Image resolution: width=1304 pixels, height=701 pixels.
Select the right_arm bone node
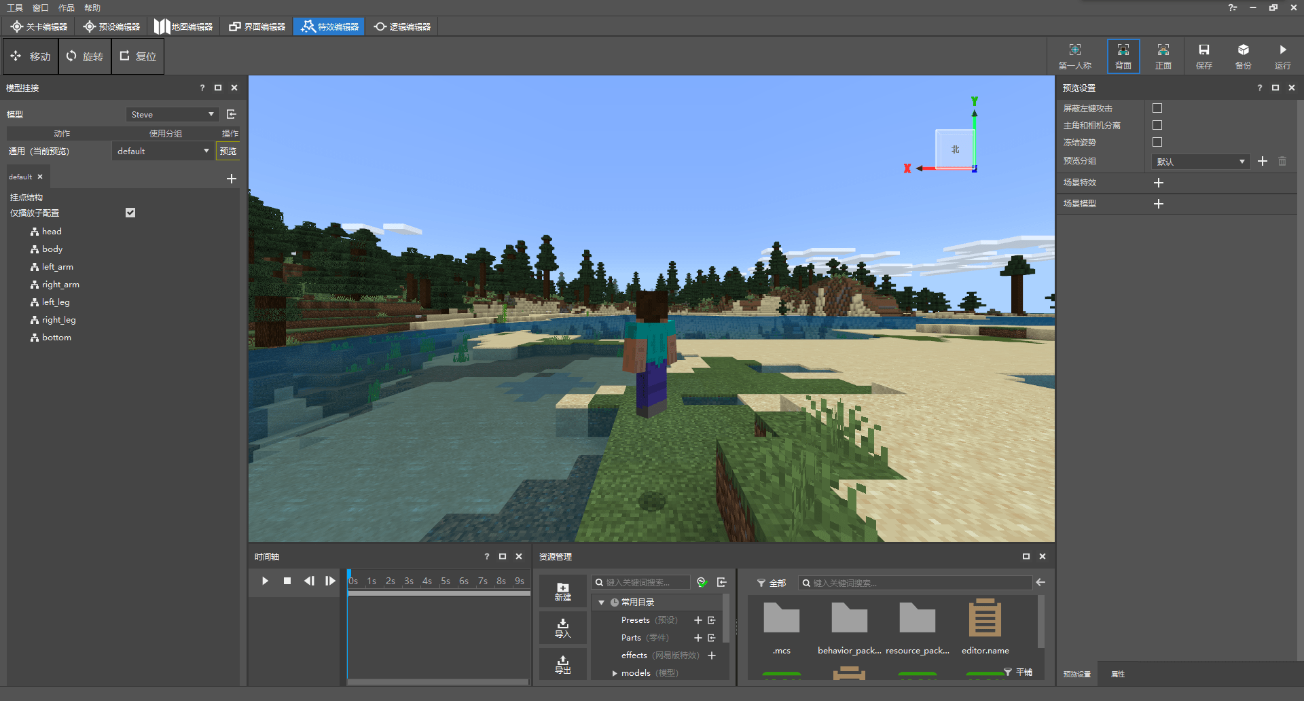tap(60, 285)
